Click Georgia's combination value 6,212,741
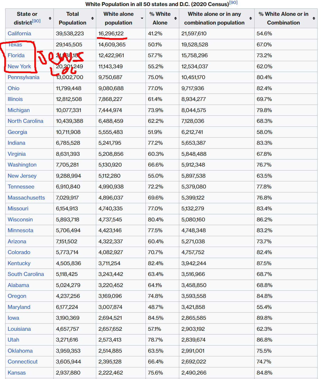Image resolution: width=321 pixels, height=379 pixels. tap(192, 132)
